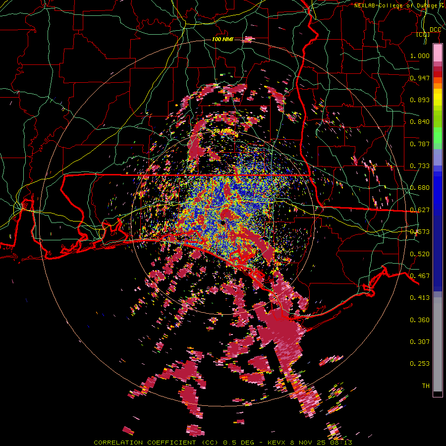Select the 0.840 legend label

(x=420, y=122)
